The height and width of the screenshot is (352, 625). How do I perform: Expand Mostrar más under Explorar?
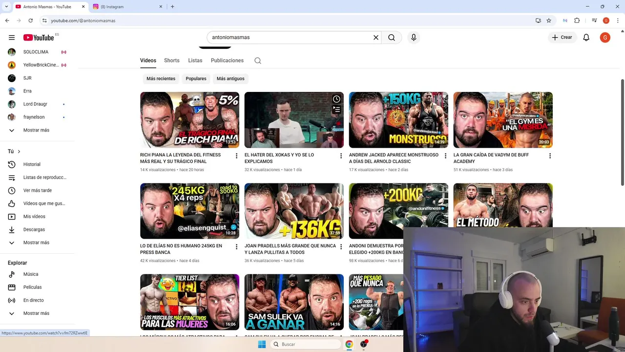click(x=37, y=313)
